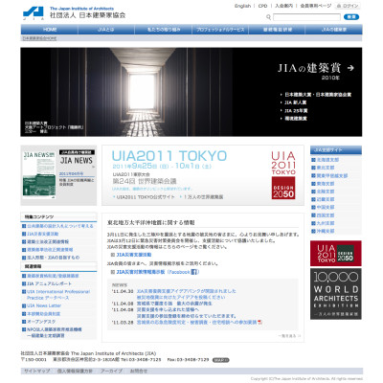Open the JIAとは navigation tab
The width and height of the screenshot is (383, 383).
point(106,30)
